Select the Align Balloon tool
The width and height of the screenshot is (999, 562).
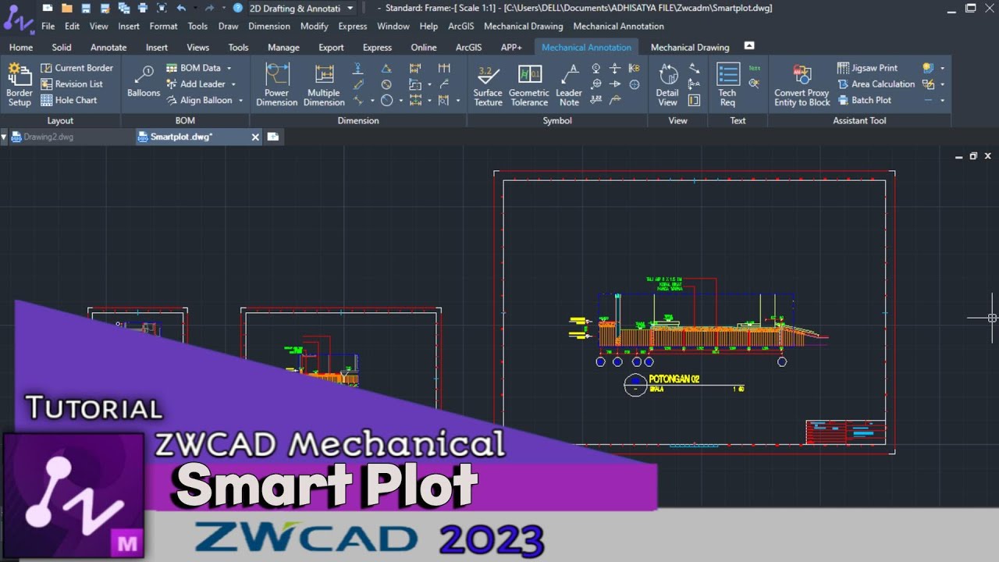pos(199,100)
